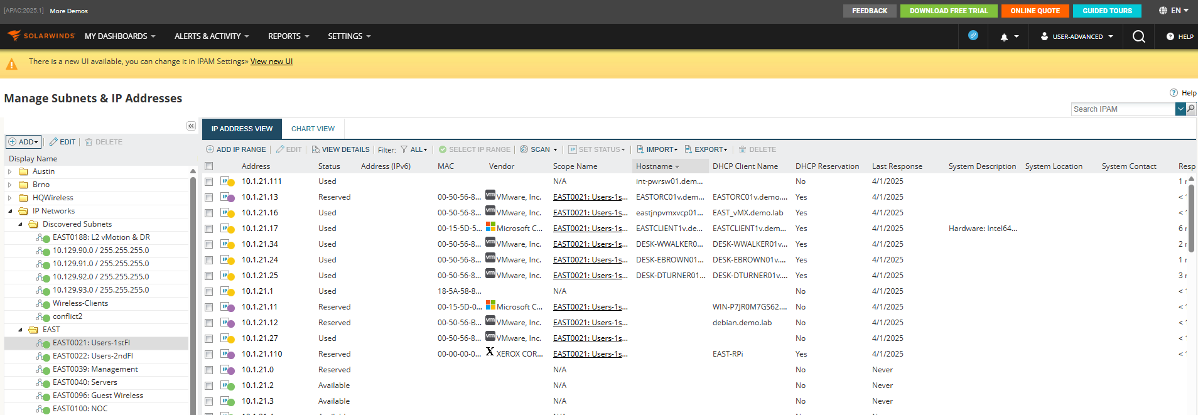Open the Export dropdown menu
This screenshot has width=1198, height=415.
pyautogui.click(x=706, y=149)
